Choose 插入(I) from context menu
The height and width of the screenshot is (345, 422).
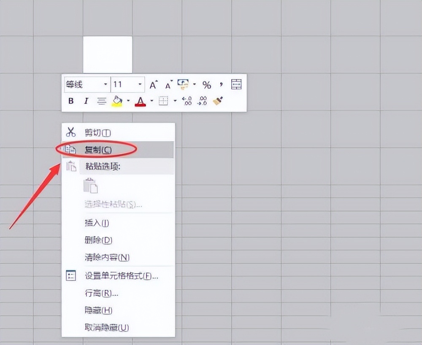[x=118, y=223]
